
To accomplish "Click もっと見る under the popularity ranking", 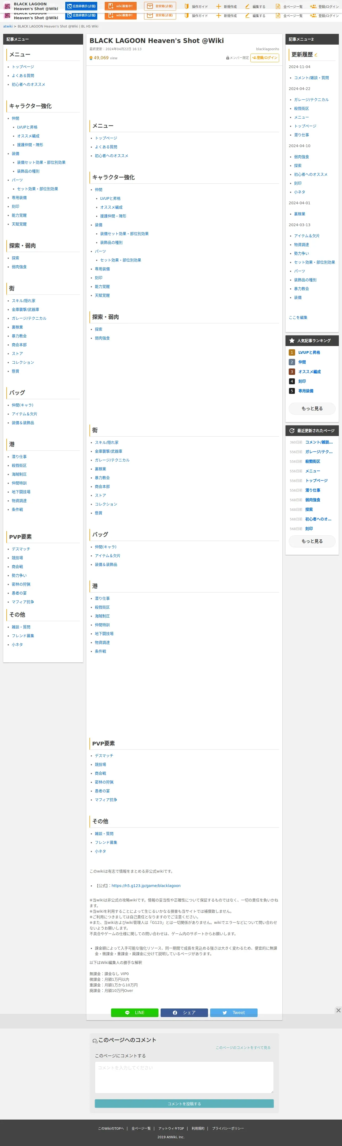I will click(x=312, y=409).
